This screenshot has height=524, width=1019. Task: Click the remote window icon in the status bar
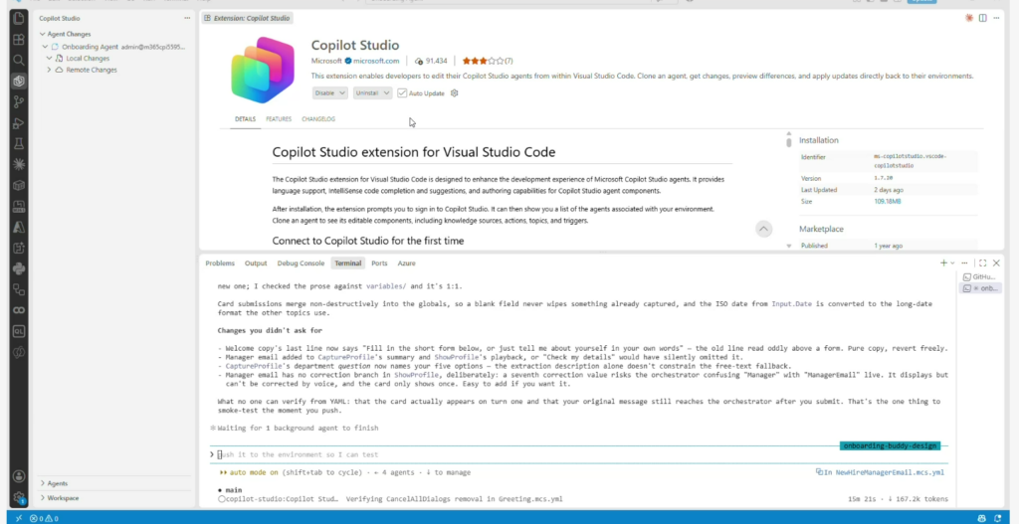19,518
